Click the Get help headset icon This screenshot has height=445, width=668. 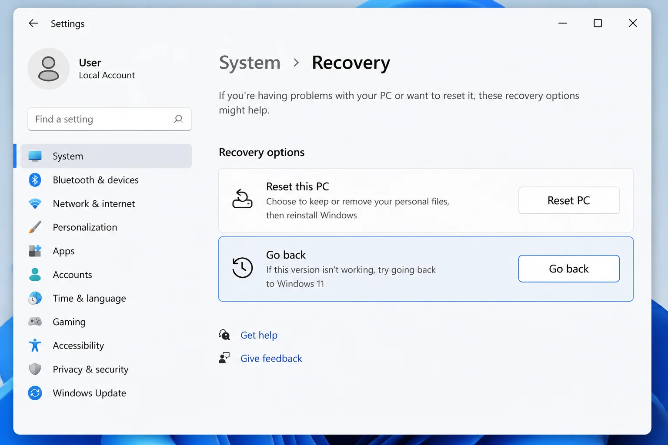(x=224, y=335)
